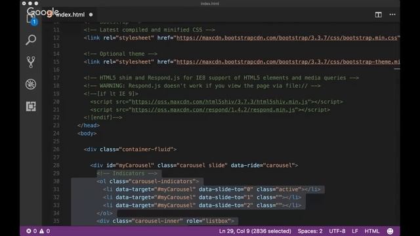Click the body tag on line 24
This screenshot has height=236, width=420.
tap(87, 133)
